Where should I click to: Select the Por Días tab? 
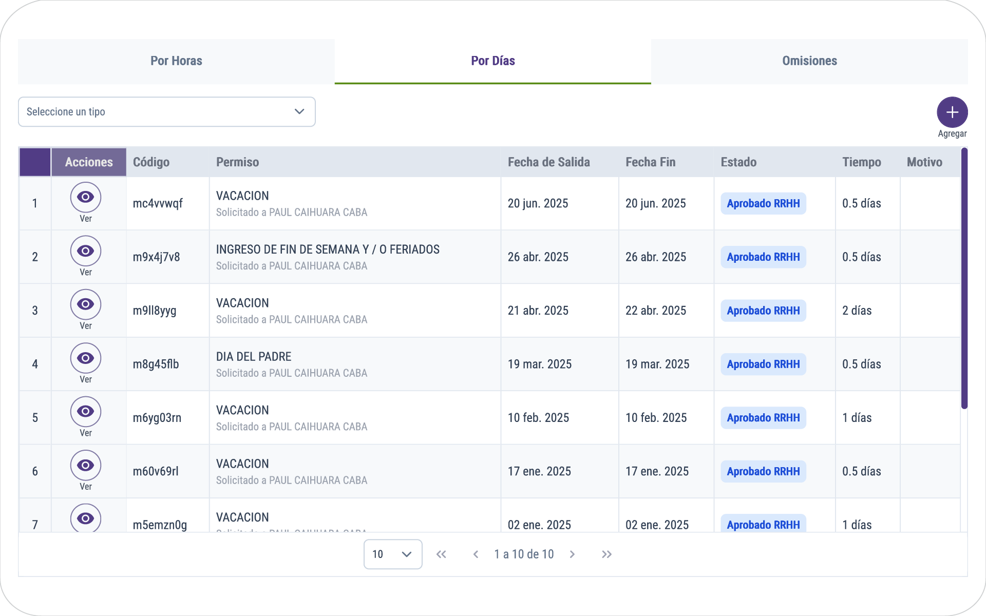click(492, 61)
